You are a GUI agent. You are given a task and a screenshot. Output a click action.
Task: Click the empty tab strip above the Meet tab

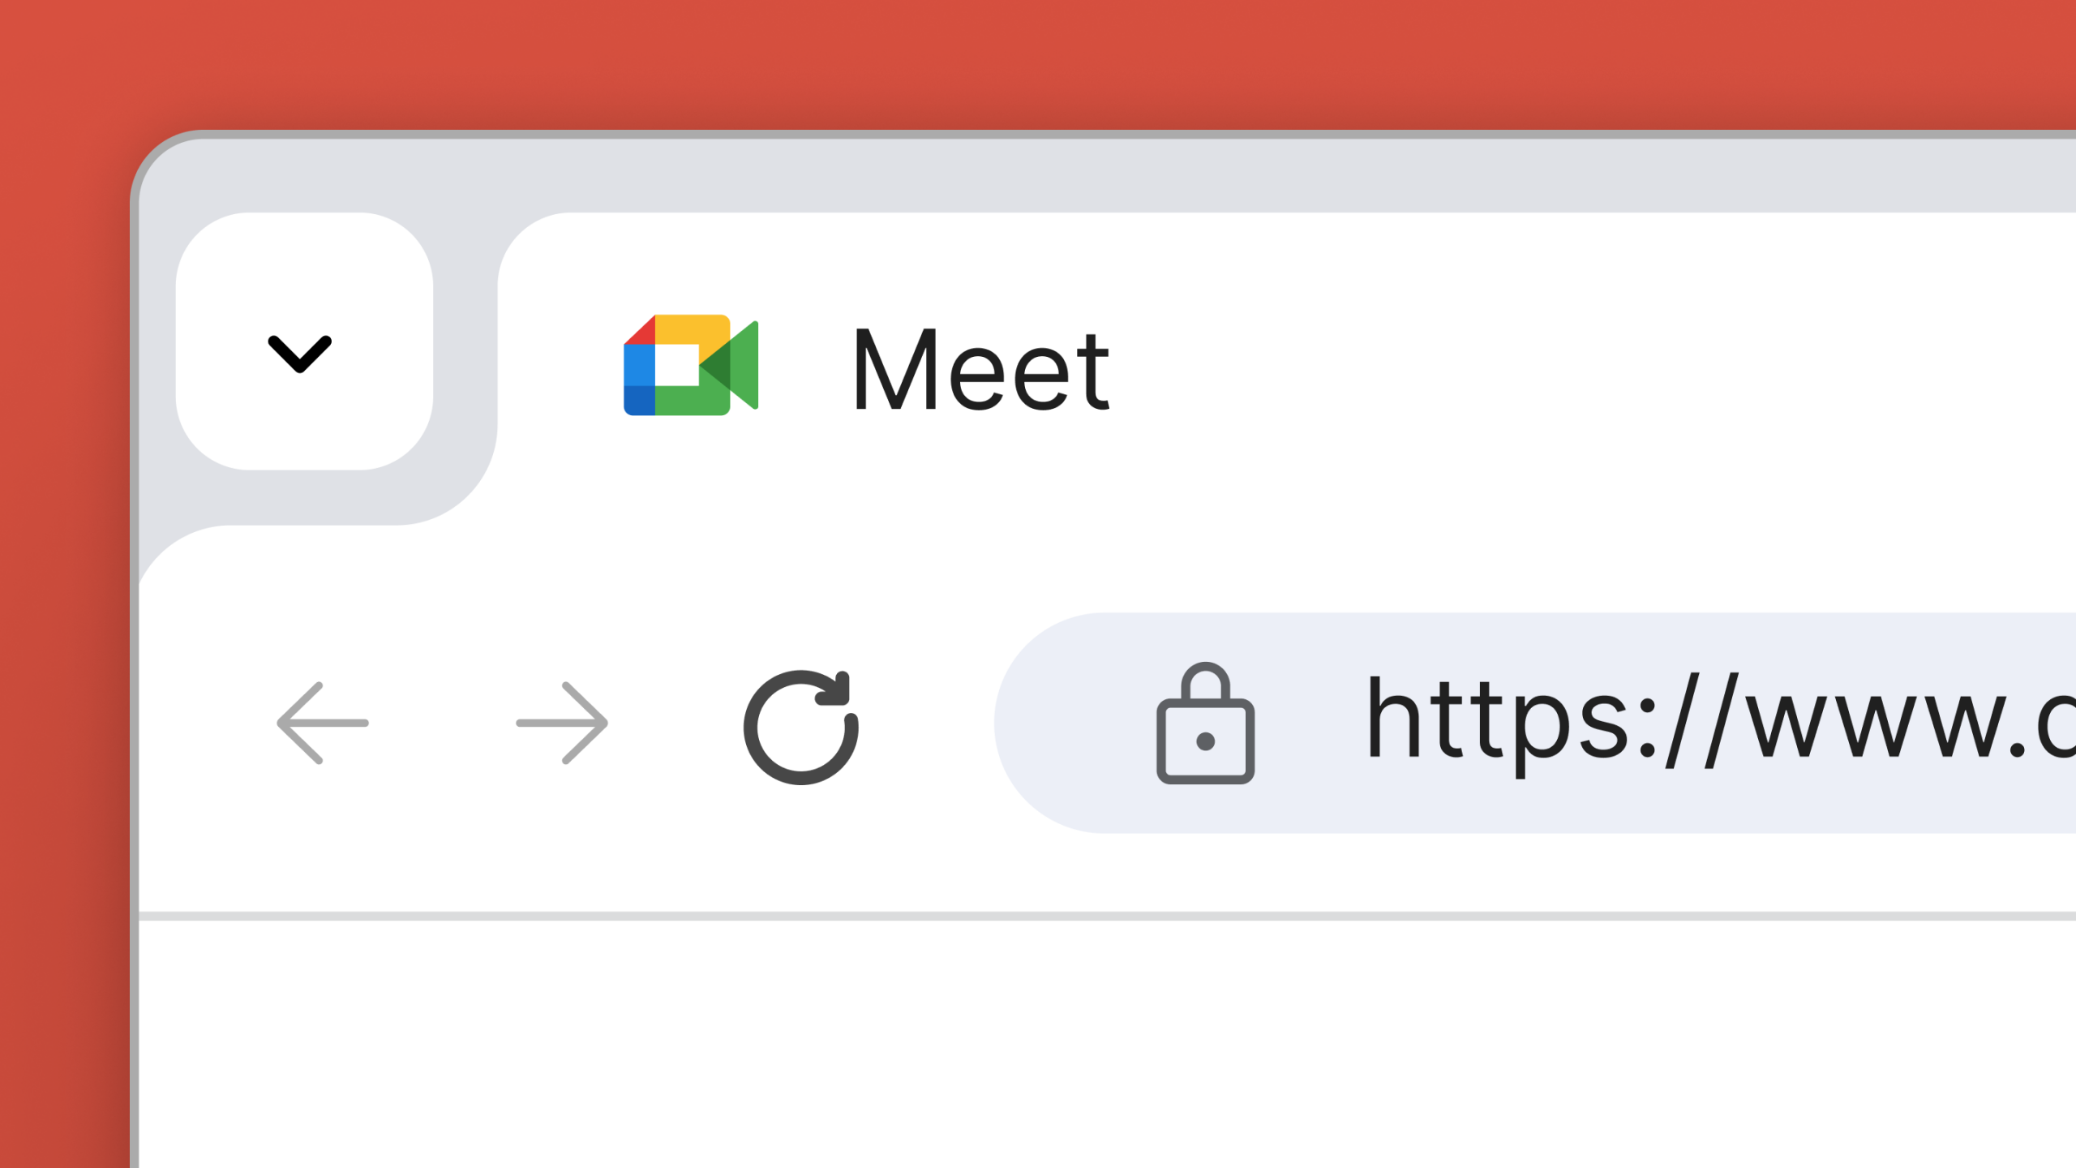click(1216, 174)
